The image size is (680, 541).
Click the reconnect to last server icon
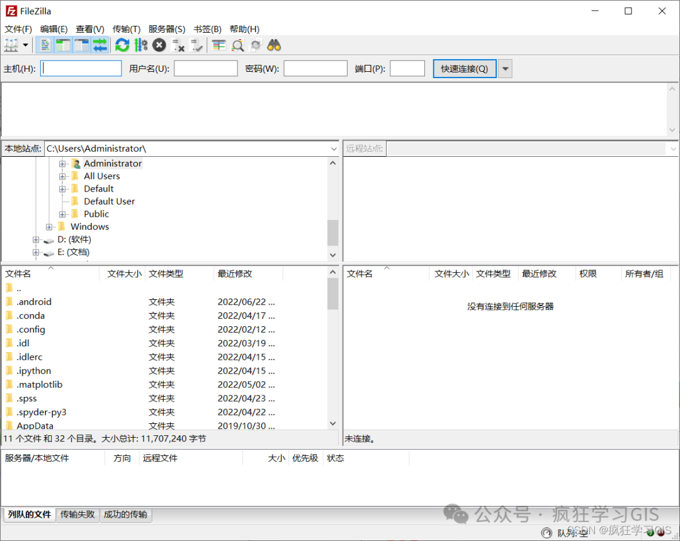coord(197,45)
